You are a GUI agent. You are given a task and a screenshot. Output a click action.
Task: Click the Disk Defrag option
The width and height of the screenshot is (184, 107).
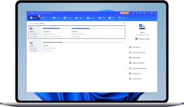(134, 47)
